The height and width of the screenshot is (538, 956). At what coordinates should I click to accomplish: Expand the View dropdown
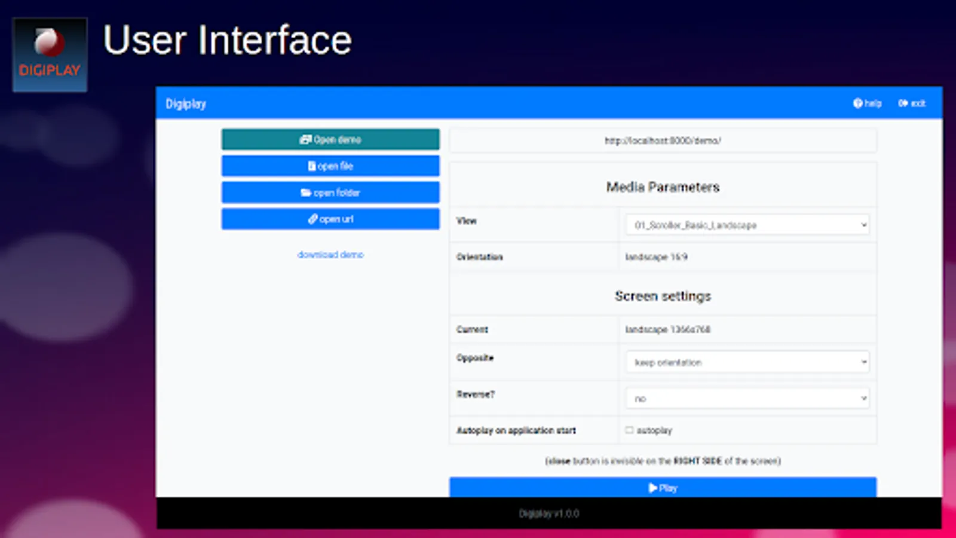747,225
